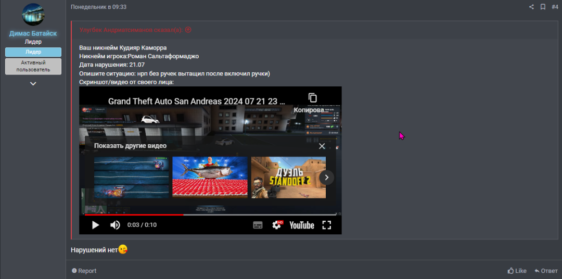Click the kissing emoji after Нарушений нет
The image size is (562, 279).
[x=123, y=249]
